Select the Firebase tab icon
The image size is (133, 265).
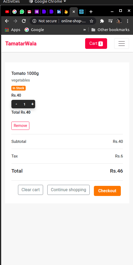(x=66, y=12)
